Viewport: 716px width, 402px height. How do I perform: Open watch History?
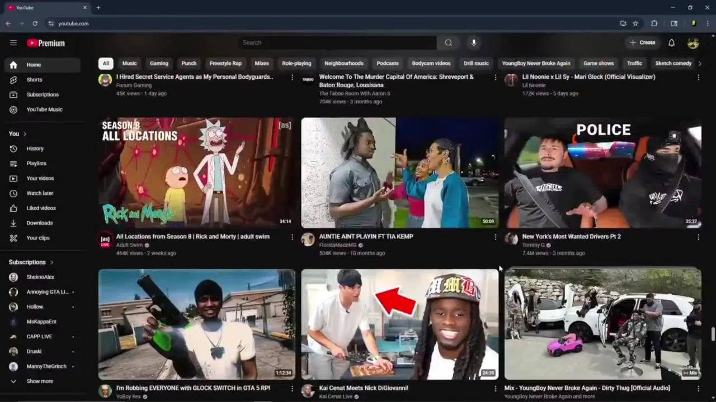point(42,149)
